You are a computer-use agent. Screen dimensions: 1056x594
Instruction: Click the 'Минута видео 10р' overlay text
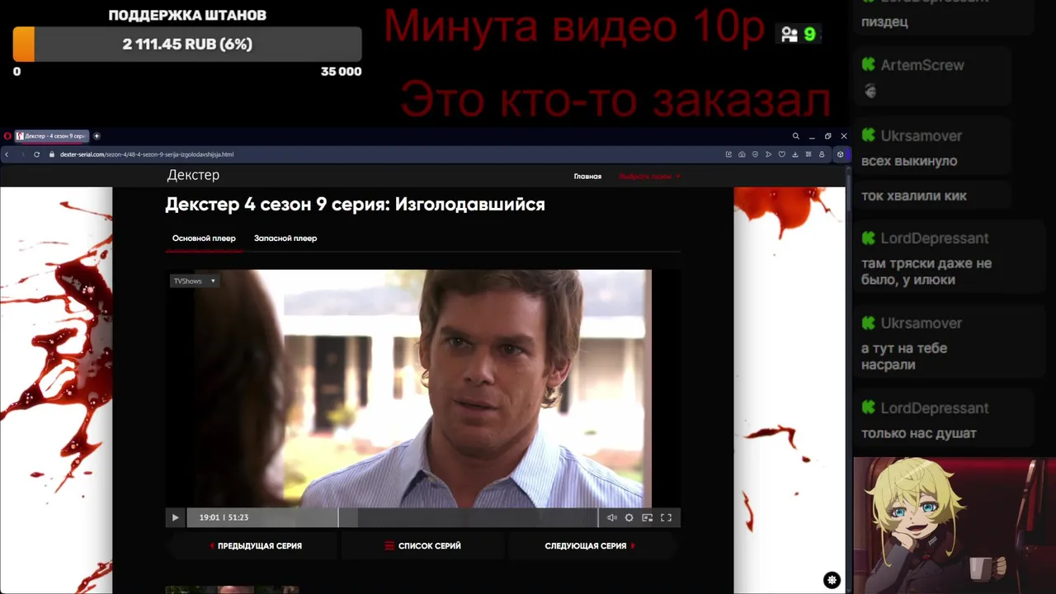pos(575,26)
